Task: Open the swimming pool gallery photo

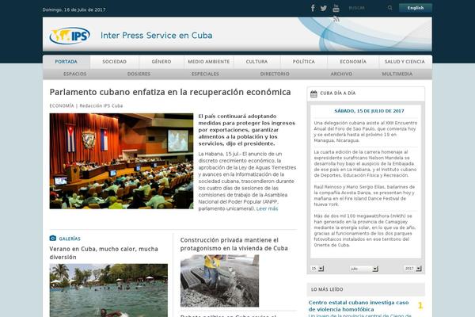Action: (x=108, y=290)
